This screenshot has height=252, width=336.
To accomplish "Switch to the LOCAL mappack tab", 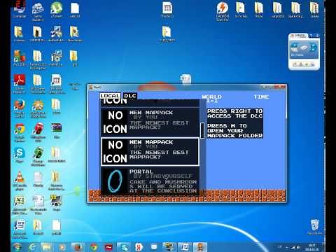I will click(110, 96).
